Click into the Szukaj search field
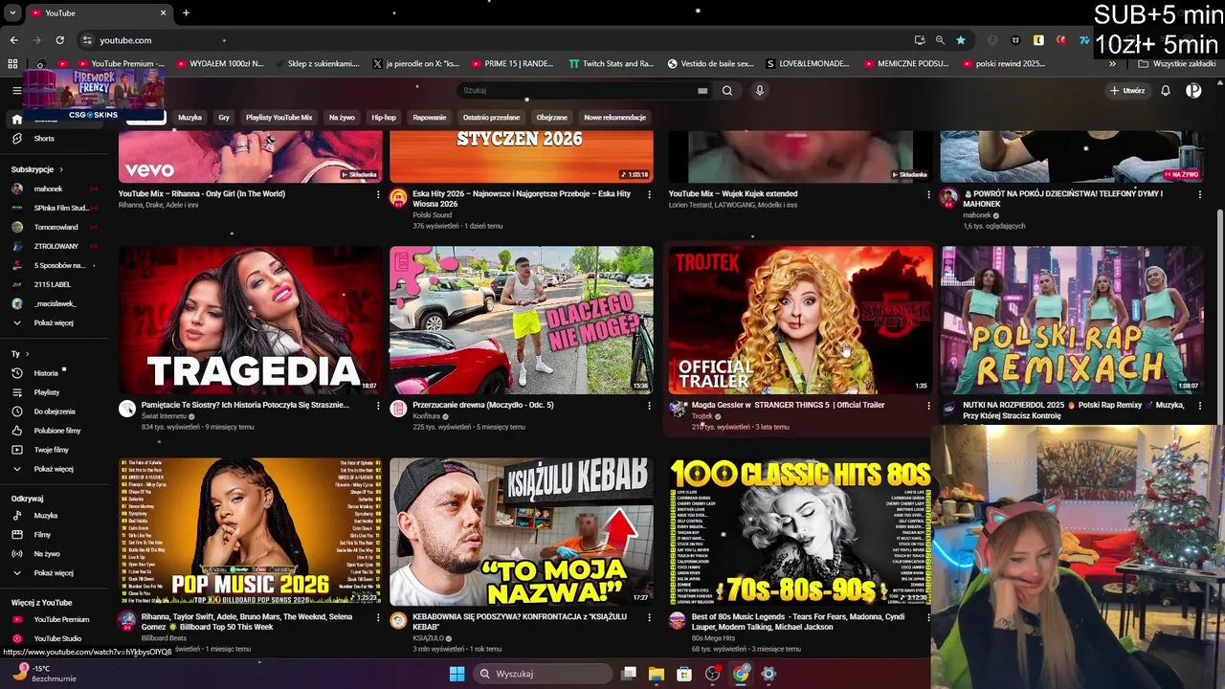The height and width of the screenshot is (689, 1225). point(579,91)
